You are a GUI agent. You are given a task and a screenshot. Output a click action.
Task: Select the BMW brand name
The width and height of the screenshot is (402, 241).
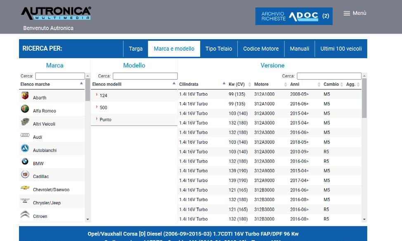[x=38, y=164]
